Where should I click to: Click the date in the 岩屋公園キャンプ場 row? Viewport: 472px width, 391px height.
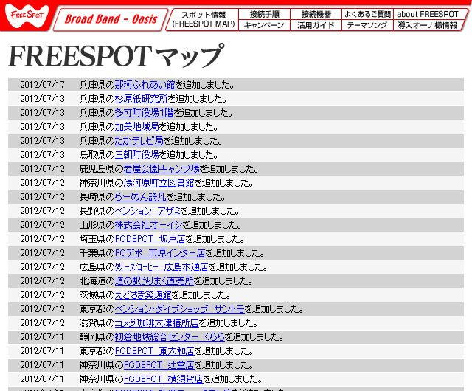click(43, 169)
